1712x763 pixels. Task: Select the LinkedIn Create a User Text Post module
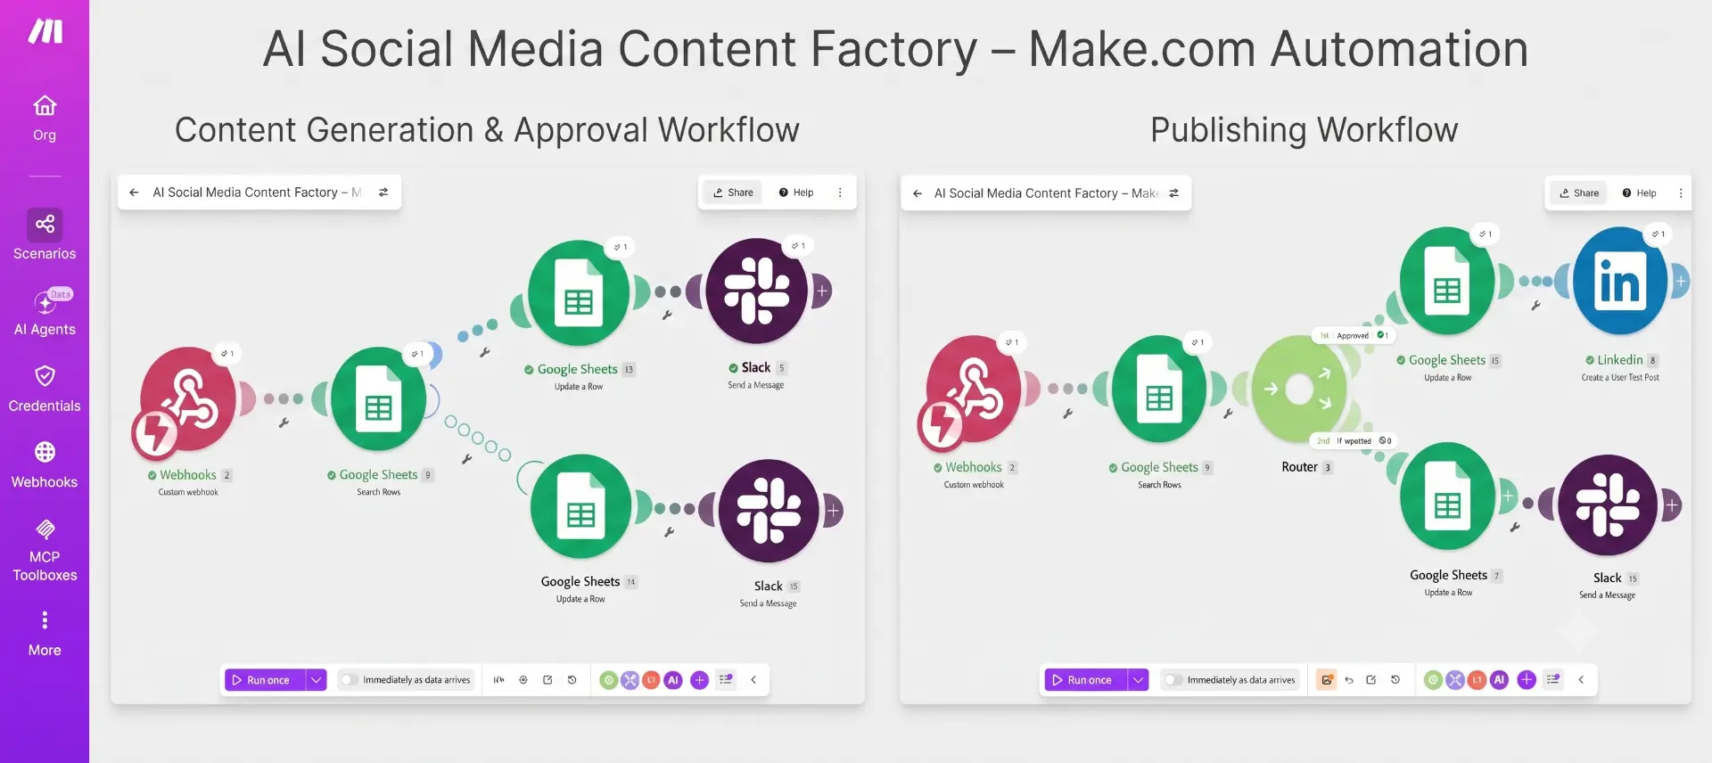[x=1620, y=281]
